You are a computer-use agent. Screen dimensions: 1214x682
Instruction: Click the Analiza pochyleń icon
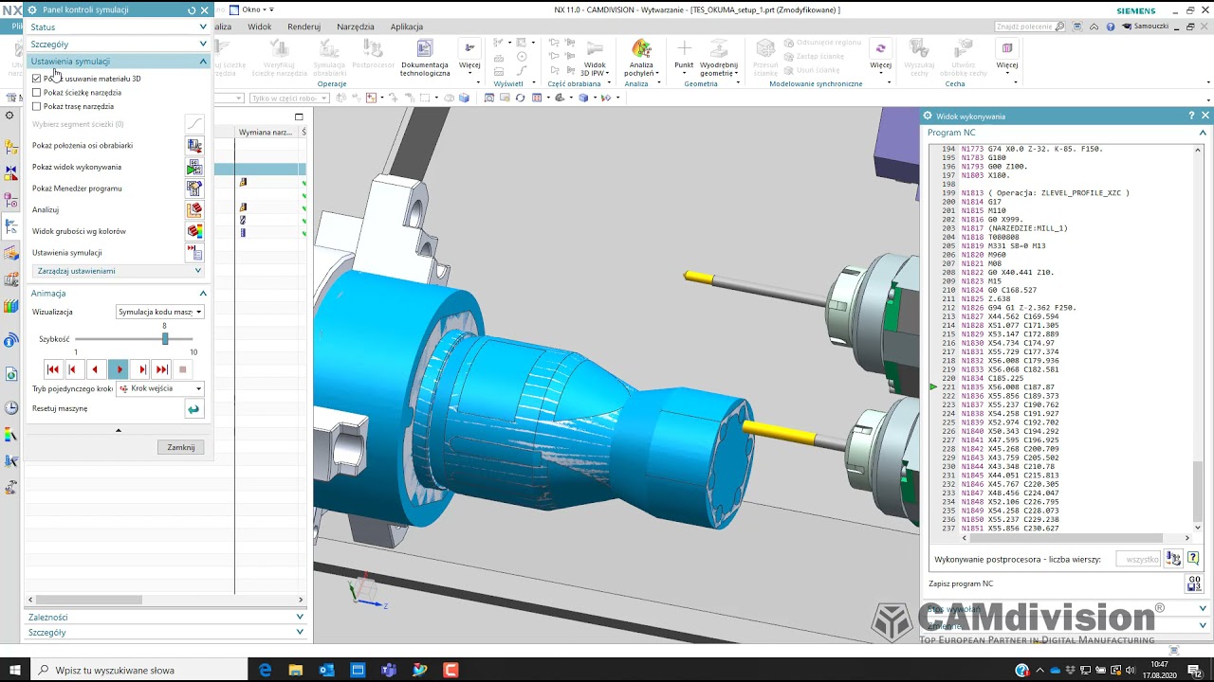pos(641,58)
